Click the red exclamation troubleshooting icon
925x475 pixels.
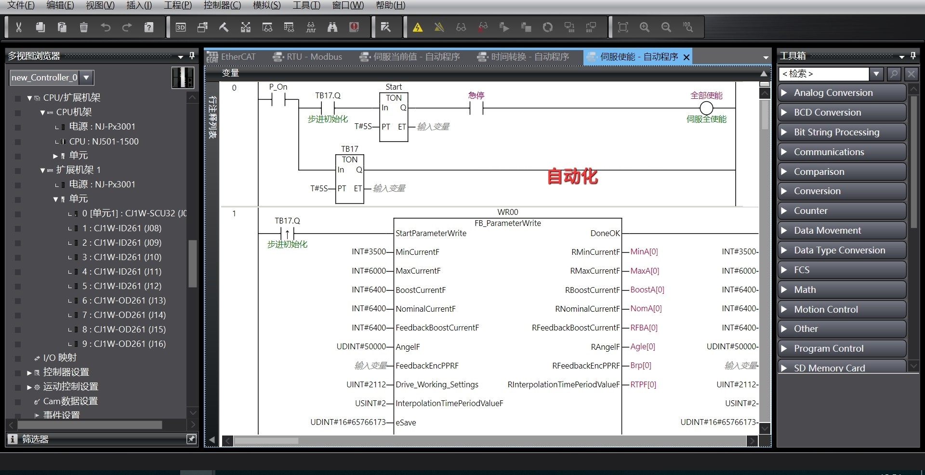354,27
